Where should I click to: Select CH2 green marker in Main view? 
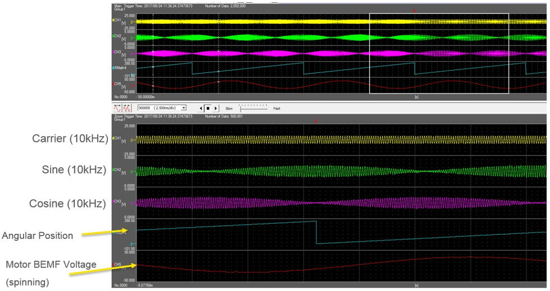(113, 36)
